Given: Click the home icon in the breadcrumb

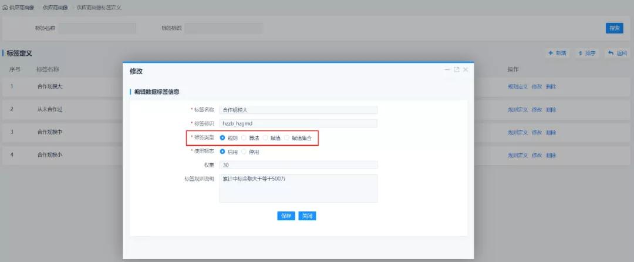Looking at the screenshot, I should (5, 8).
